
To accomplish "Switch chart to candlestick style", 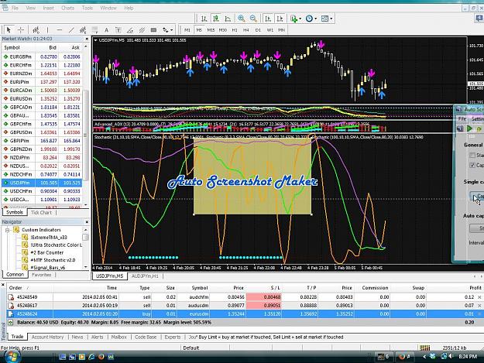I will (x=216, y=19).
